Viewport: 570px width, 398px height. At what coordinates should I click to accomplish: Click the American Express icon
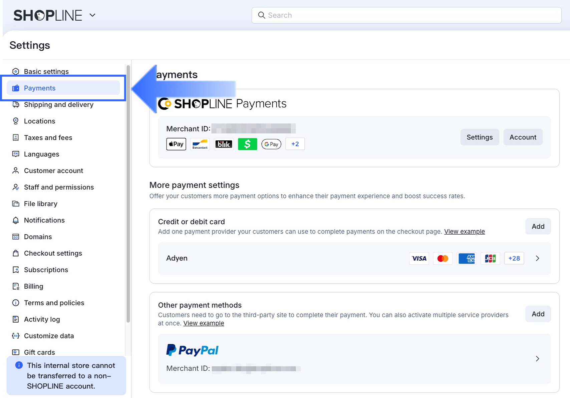(467, 258)
